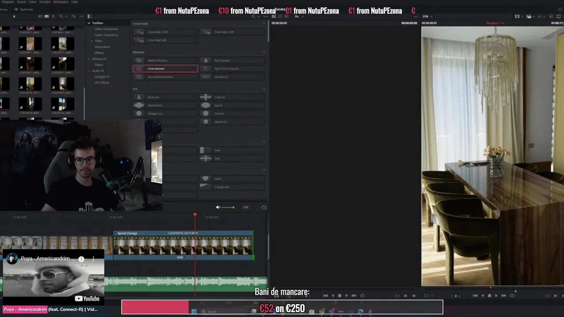Open the Workspace menu
564x317 pixels.
pyautogui.click(x=61, y=2)
